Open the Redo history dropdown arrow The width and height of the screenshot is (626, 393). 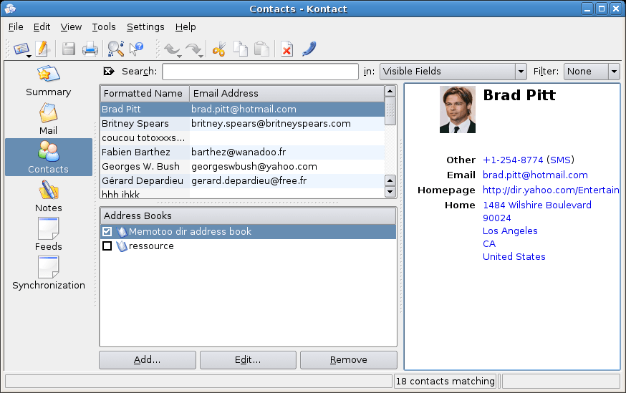201,57
